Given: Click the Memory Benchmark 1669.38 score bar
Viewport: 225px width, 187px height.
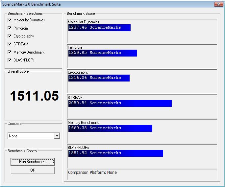Looking at the screenshot, I should pos(110,129).
